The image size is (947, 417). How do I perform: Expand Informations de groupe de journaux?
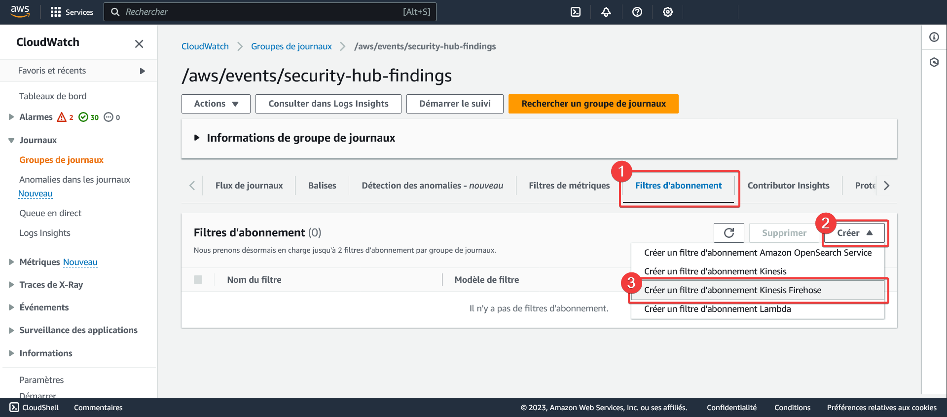197,138
